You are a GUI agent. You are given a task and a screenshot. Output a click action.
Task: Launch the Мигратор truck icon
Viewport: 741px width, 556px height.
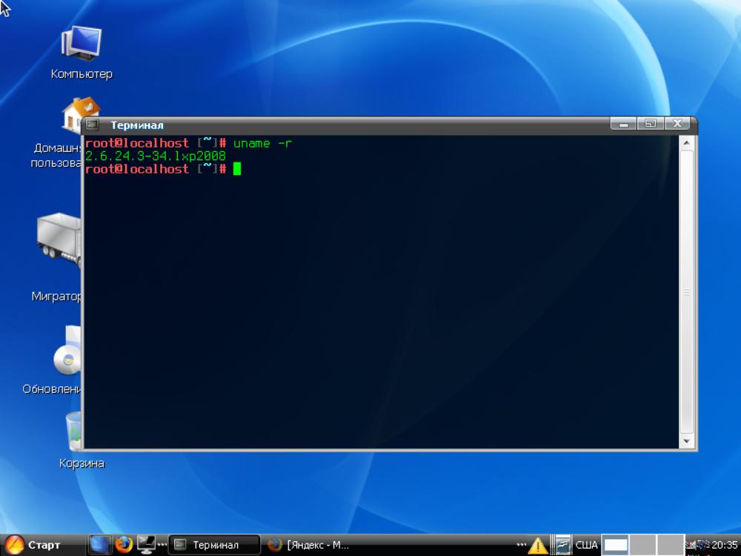[59, 241]
